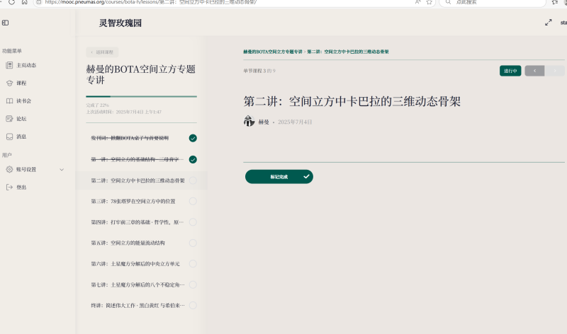Click the date 2025年7月4日 next to author
The image size is (567, 334).
click(295, 122)
